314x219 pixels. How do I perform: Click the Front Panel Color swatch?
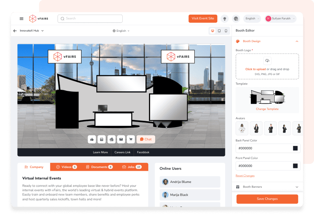coord(295,166)
